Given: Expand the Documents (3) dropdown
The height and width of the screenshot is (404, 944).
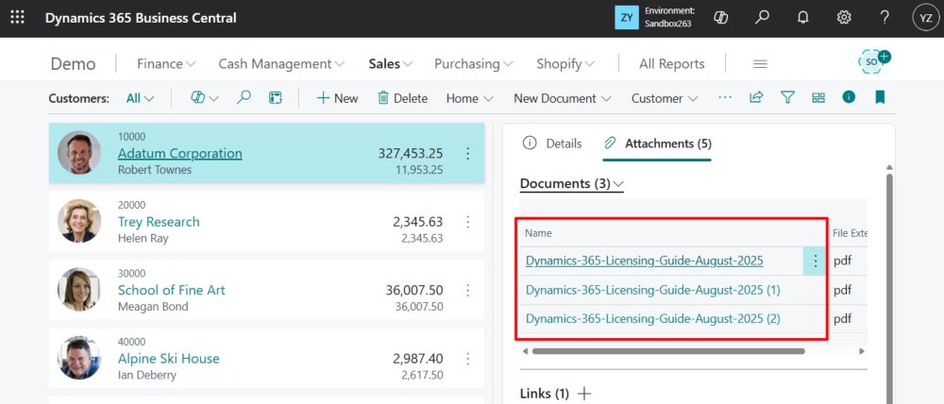Looking at the screenshot, I should [x=572, y=184].
